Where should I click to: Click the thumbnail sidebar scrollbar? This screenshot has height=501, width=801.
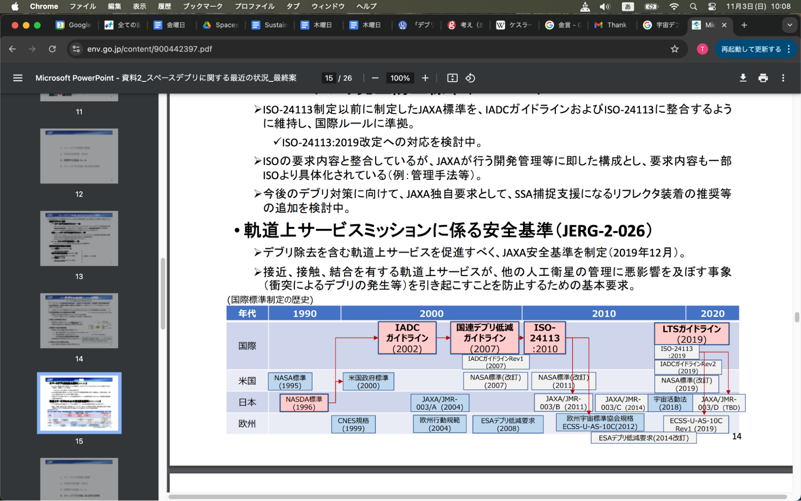pos(163,294)
